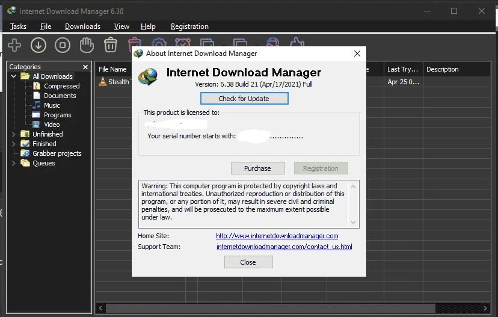Viewport: 498px width, 317px height.
Task: Click the Add URL plus icon
Action: (x=14, y=45)
